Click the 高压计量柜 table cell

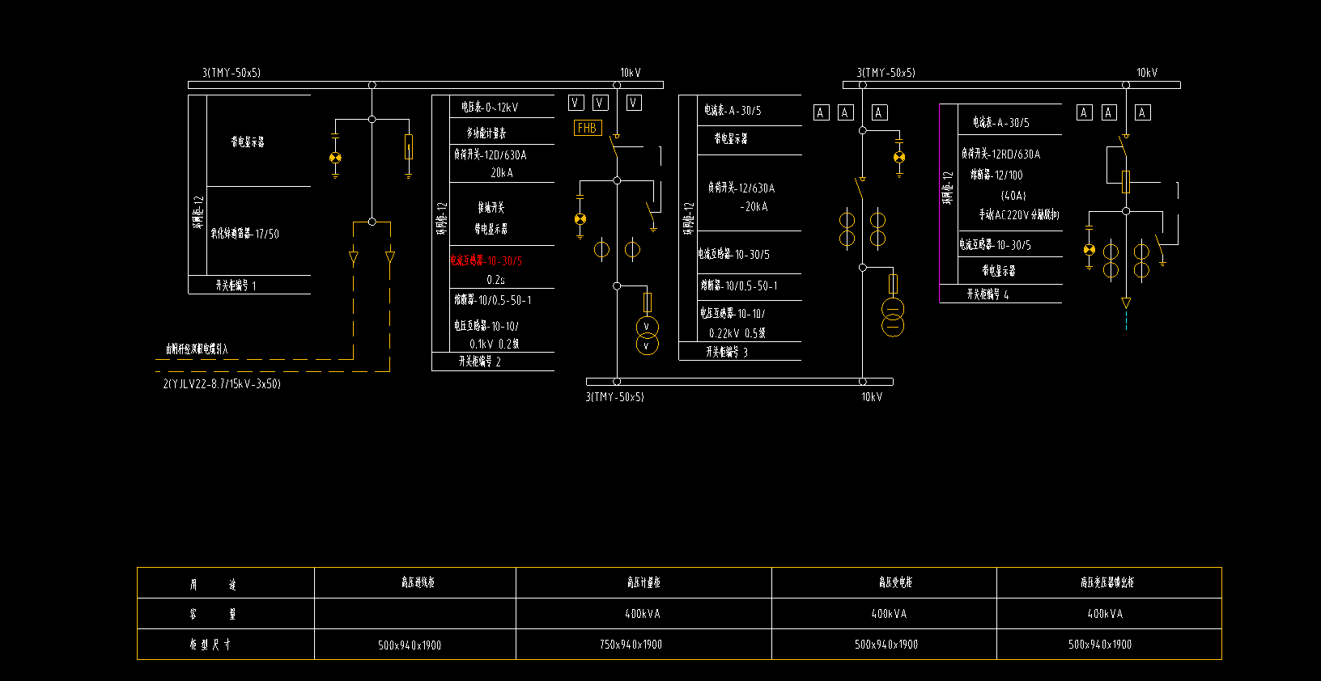pos(644,582)
